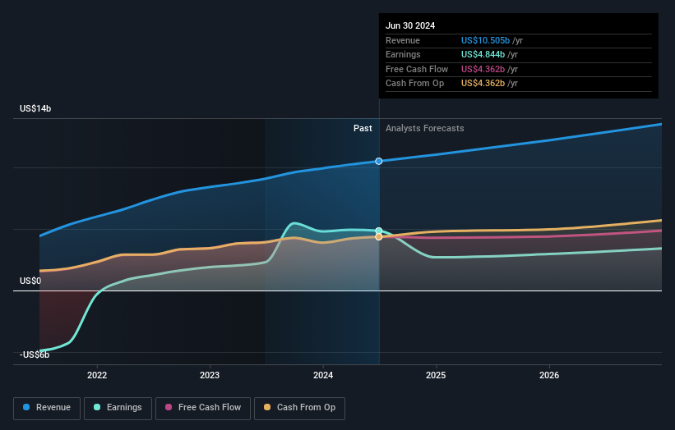Toggle the Free Cash Flow legend button
Viewport: 675px width, 430px height.
click(x=203, y=408)
